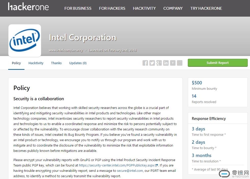Open the Company menu

click(x=173, y=8)
